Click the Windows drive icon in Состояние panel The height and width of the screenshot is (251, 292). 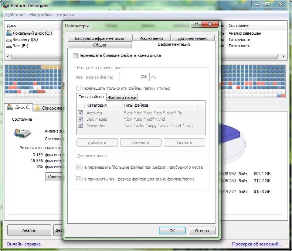coord(22,133)
